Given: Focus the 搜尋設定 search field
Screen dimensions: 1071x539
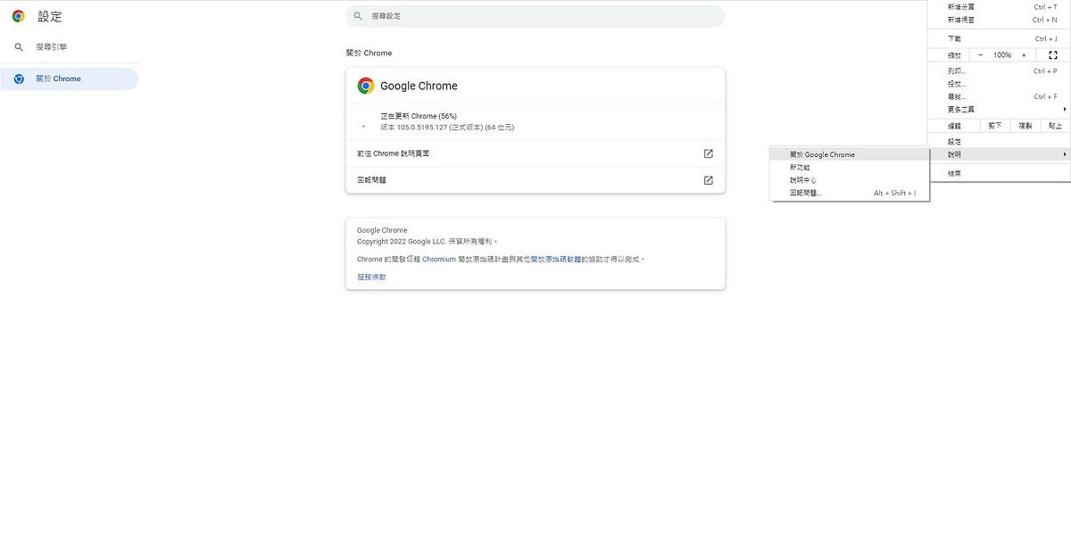Looking at the screenshot, I should (535, 16).
